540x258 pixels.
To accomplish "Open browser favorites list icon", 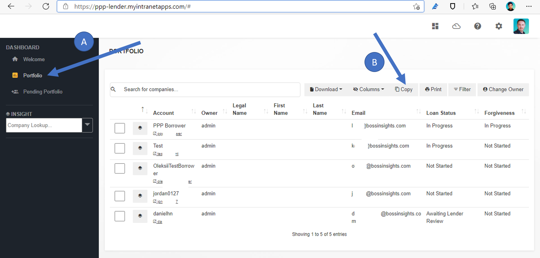I will click(x=475, y=6).
